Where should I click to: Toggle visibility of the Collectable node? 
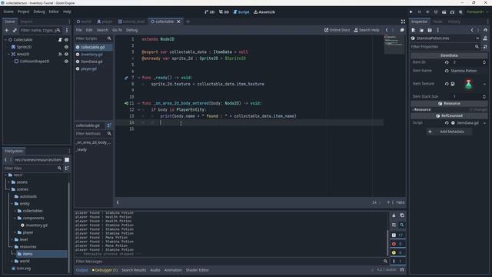pyautogui.click(x=66, y=40)
